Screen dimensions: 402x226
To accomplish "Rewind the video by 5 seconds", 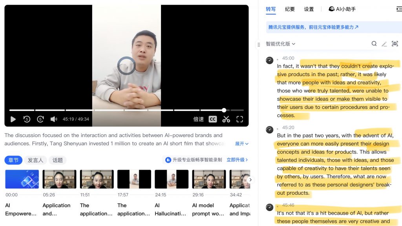I will [27, 119].
